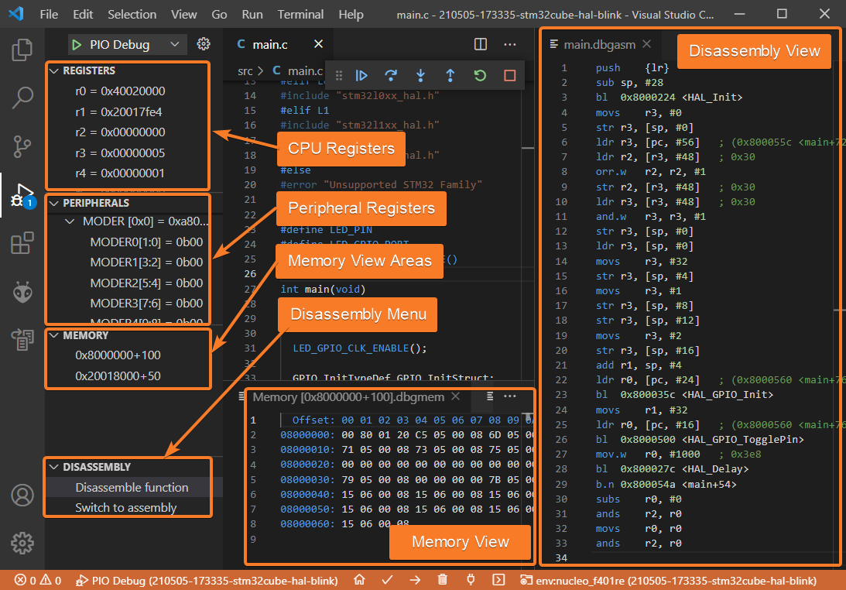Select register r3 = 0x00000005

(120, 153)
